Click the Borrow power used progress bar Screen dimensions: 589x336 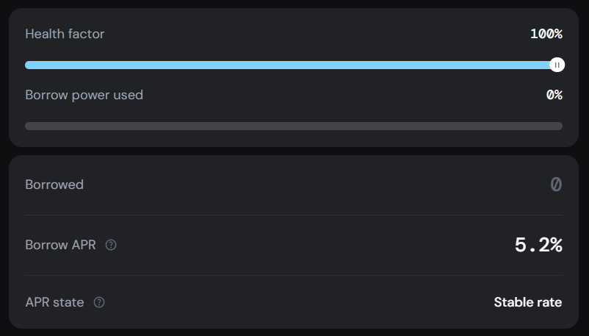click(x=294, y=126)
